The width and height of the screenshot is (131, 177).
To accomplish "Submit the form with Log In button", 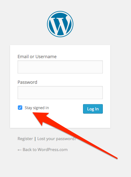I will click(93, 109).
